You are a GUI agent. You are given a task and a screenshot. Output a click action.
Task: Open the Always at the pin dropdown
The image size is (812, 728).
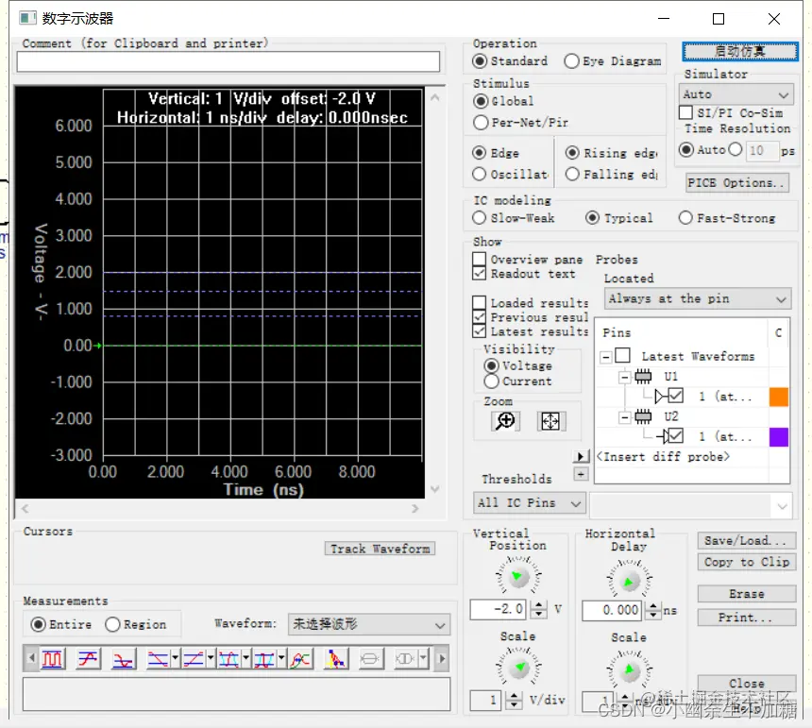click(698, 298)
